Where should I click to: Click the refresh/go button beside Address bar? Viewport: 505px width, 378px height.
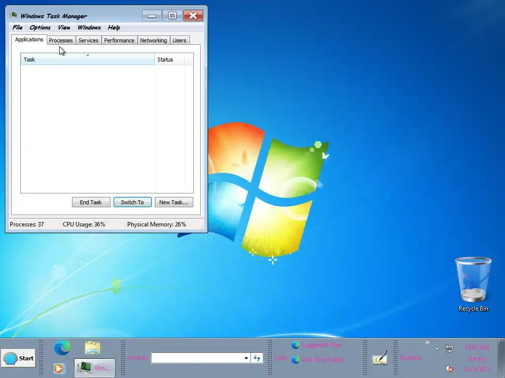point(256,358)
